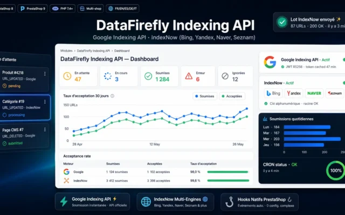Click the Soumises checkmark icon

point(148,76)
